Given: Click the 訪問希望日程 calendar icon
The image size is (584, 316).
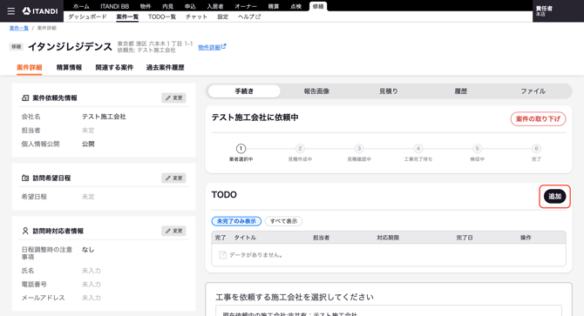Looking at the screenshot, I should tap(25, 178).
